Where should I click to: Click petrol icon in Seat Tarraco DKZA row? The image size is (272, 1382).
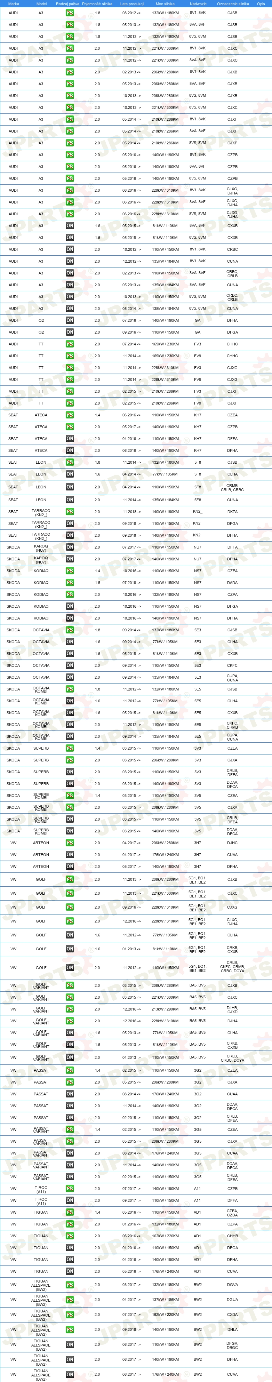coord(70,511)
